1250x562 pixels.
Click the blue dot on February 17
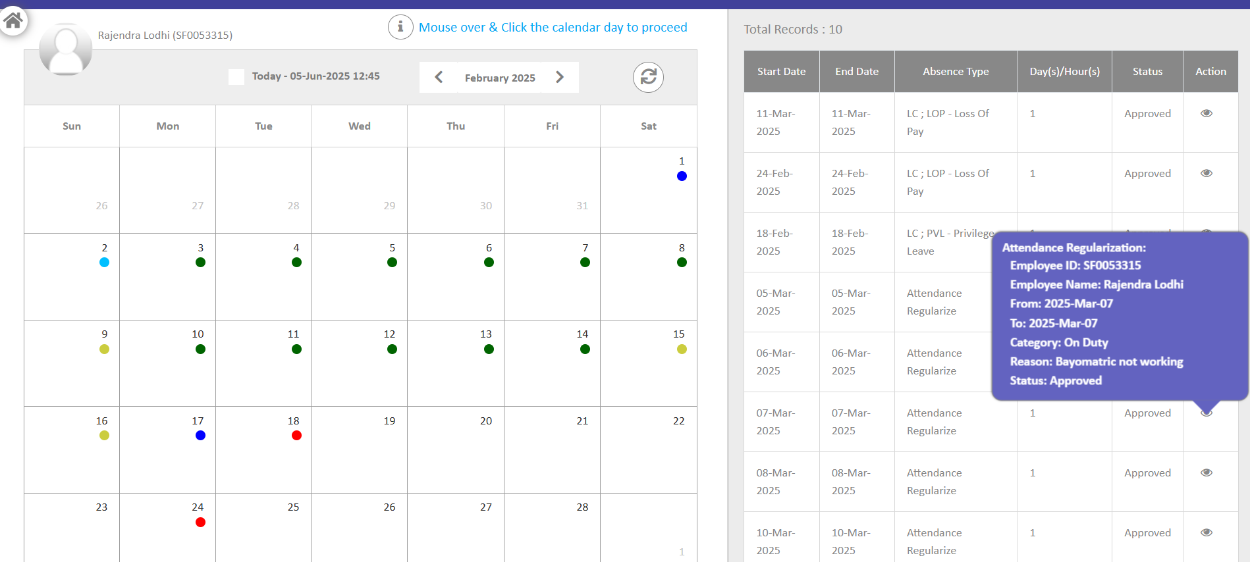[200, 435]
